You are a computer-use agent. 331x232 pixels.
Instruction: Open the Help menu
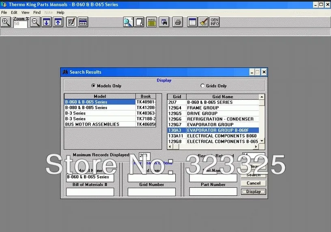tap(60, 13)
